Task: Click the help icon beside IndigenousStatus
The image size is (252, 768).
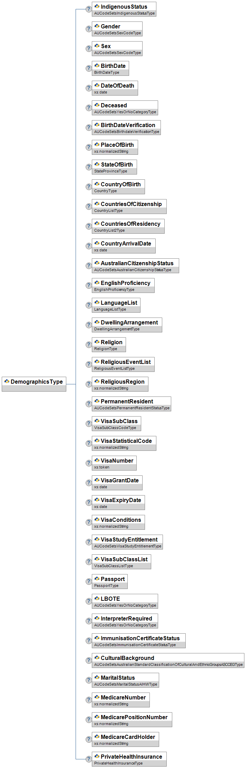Action: tap(89, 9)
